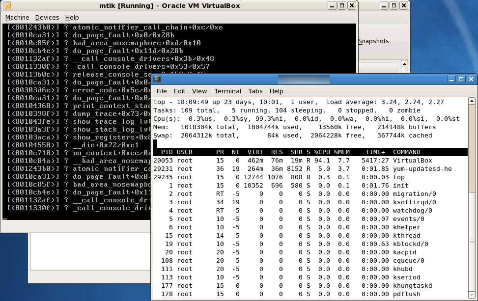Screen dimensions: 478x301
Task: Click the init process name
Action: tap(400, 186)
